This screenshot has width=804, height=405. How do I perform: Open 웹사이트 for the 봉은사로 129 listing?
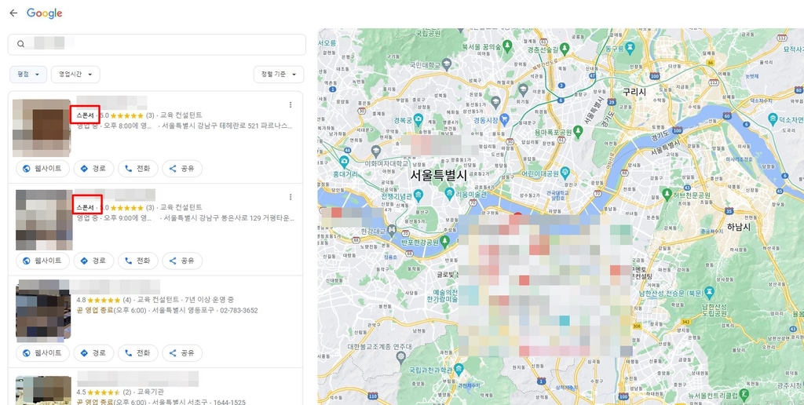(x=42, y=261)
